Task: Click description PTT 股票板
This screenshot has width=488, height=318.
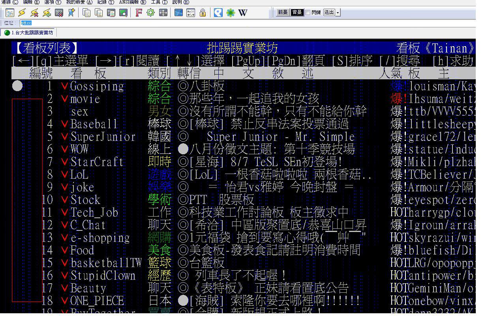Action: coord(221,200)
